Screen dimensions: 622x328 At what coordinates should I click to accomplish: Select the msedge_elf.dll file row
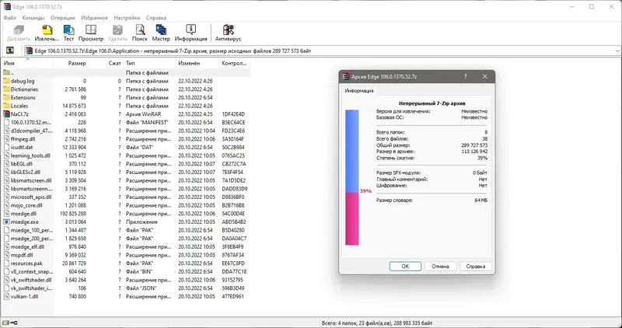coord(125,246)
